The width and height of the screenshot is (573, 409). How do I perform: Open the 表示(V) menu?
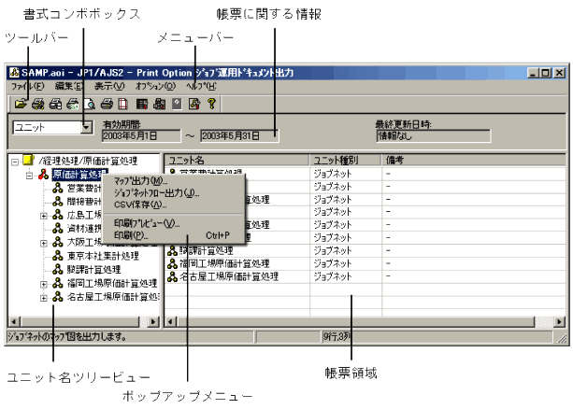(x=109, y=86)
